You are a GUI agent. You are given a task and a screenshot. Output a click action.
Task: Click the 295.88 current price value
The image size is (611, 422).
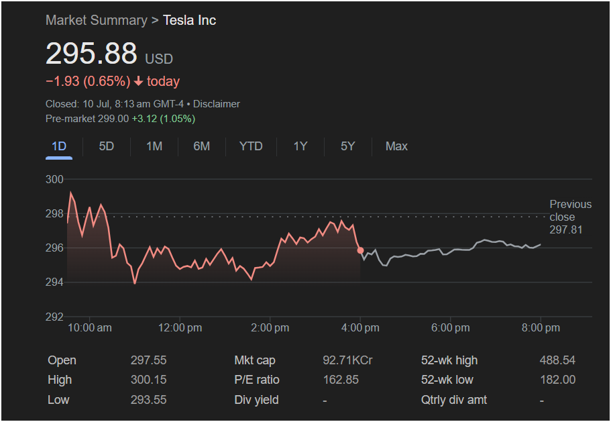click(x=91, y=54)
